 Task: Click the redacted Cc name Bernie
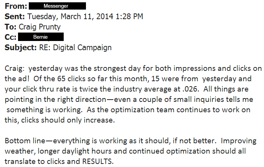[x=41, y=37]
